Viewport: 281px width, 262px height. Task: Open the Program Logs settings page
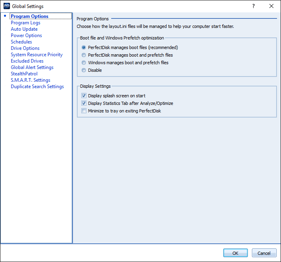coord(26,23)
